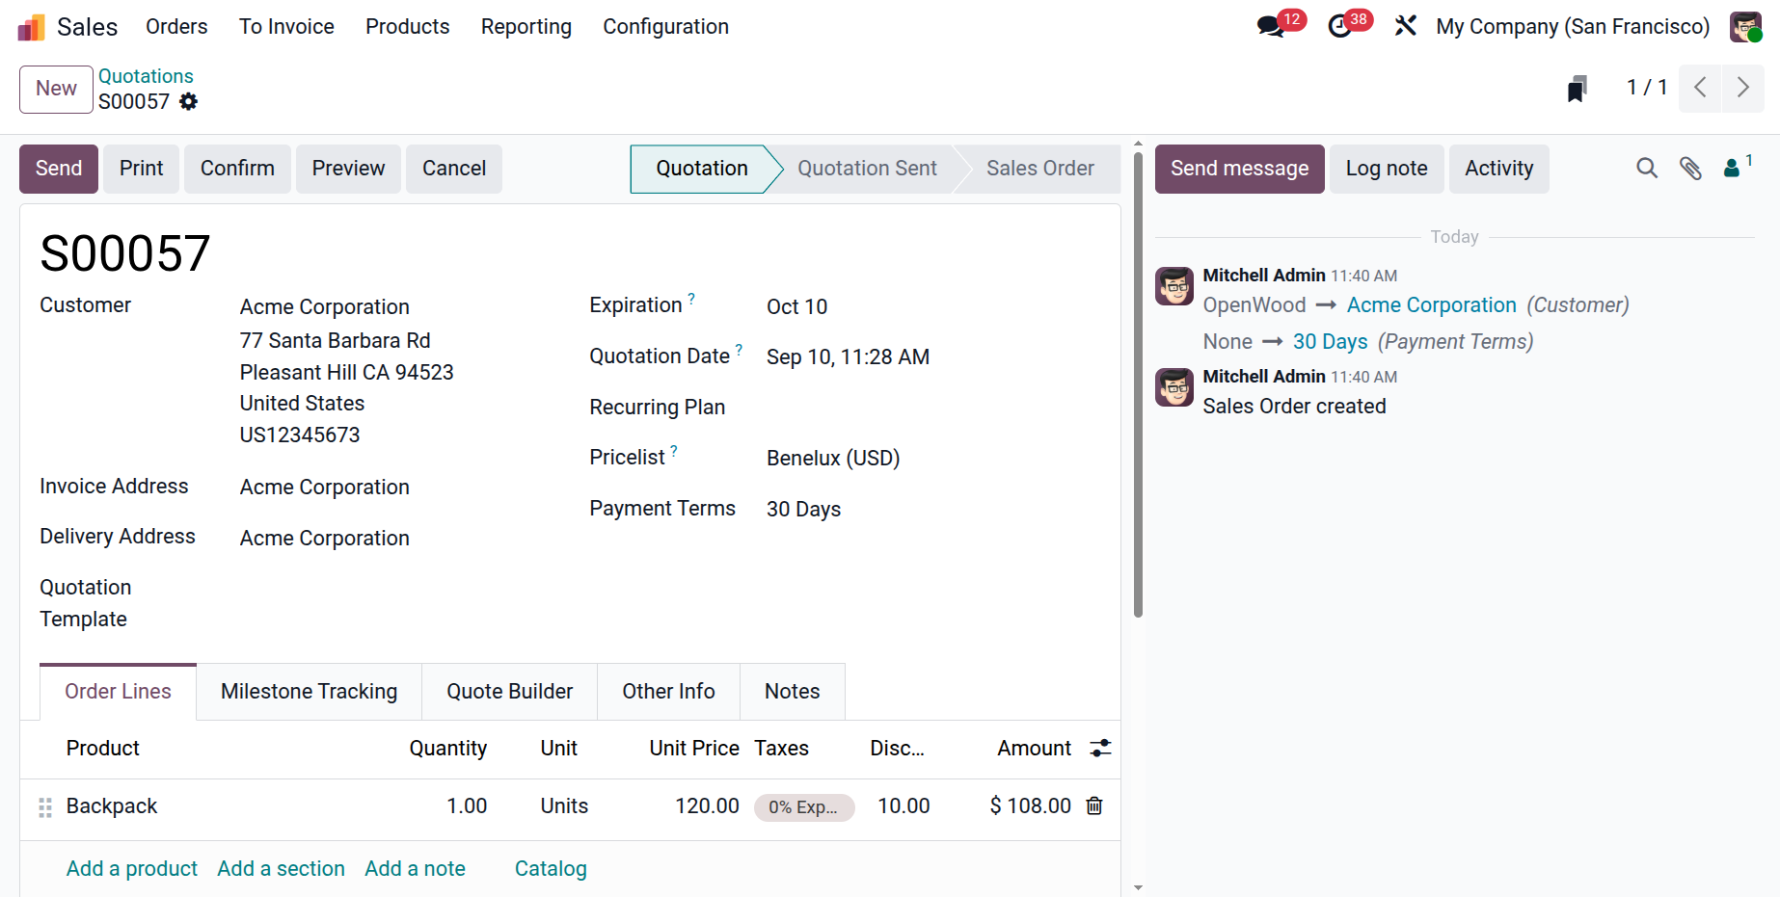Open the column settings sliders icon in order lines
This screenshot has height=897, width=1780.
[1100, 748]
